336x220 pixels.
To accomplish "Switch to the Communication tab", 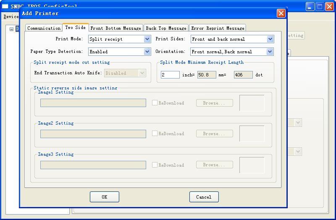I will point(44,28).
